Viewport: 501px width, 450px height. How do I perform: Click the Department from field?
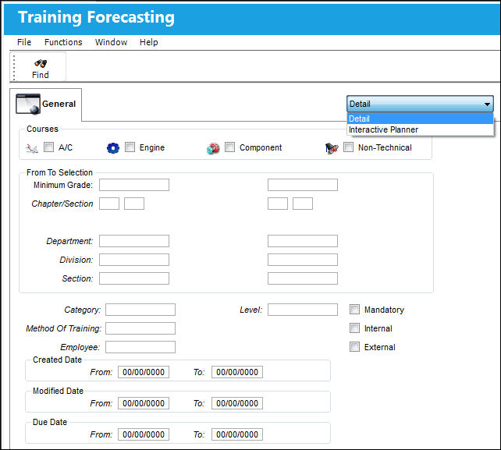click(134, 241)
